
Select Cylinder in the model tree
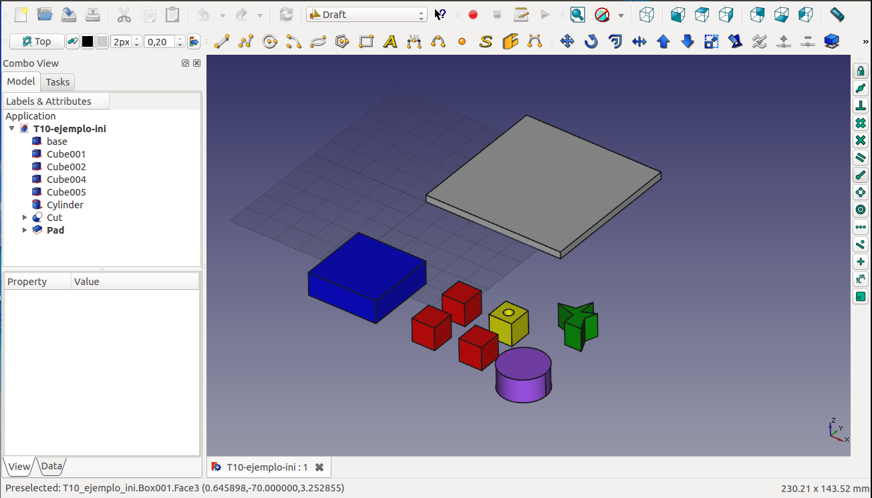(65, 205)
